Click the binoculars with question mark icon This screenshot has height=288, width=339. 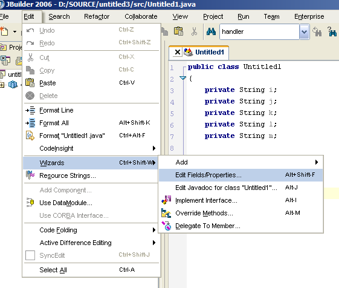332,31
